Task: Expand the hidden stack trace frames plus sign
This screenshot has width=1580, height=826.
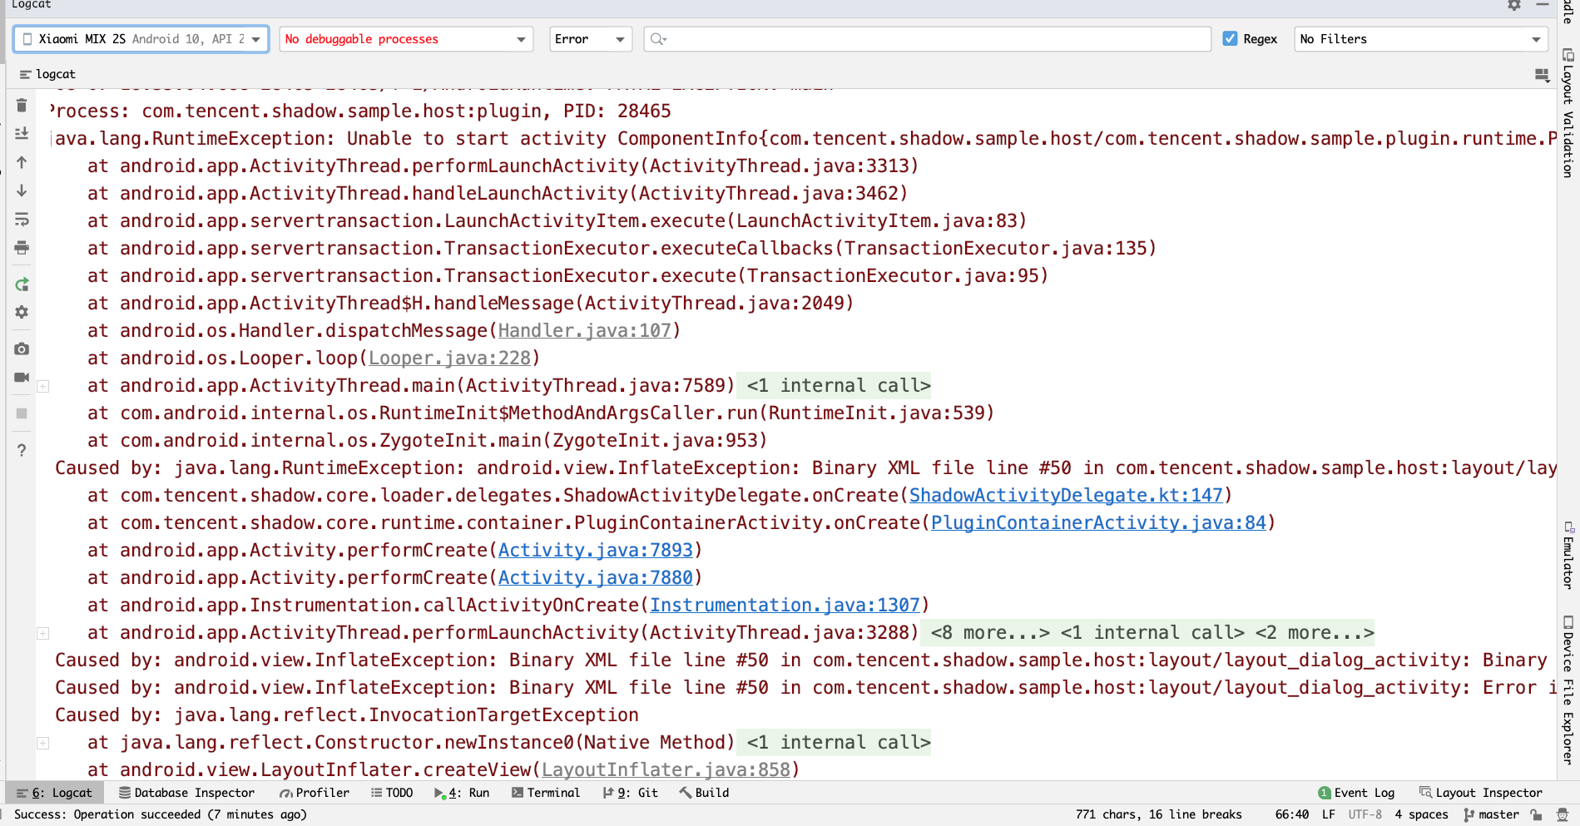Action: coord(42,385)
